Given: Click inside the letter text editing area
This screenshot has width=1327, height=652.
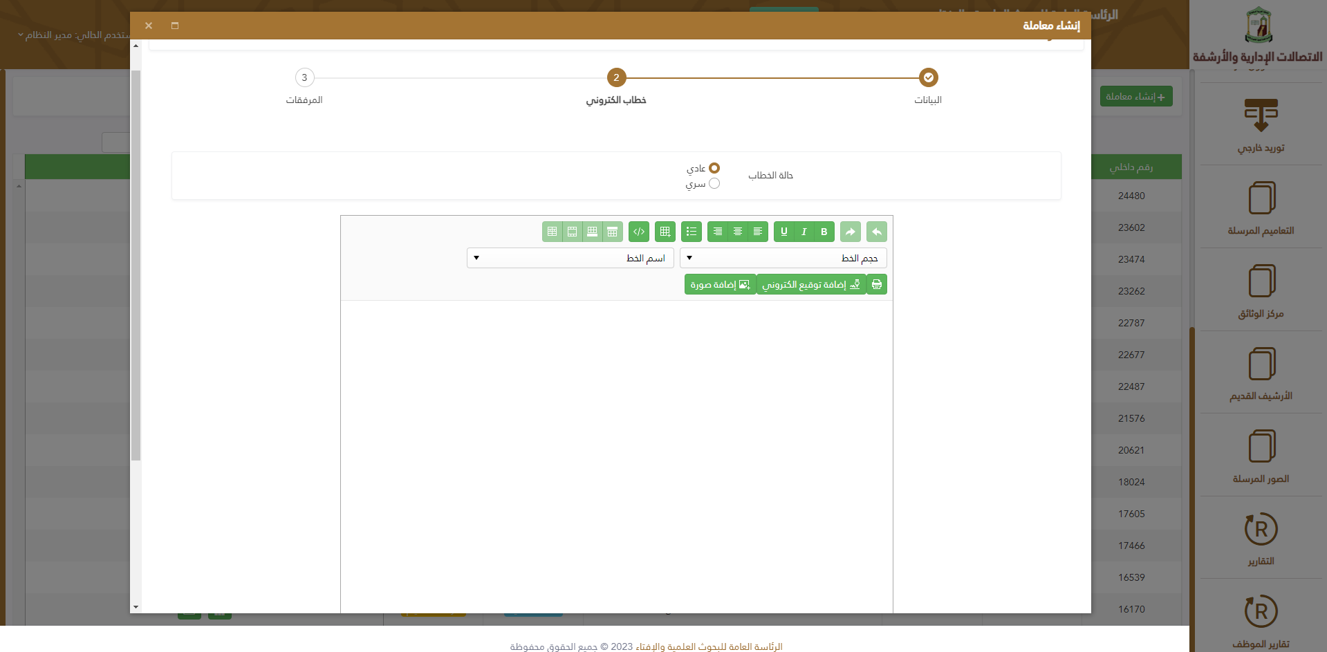Looking at the screenshot, I should (616, 449).
